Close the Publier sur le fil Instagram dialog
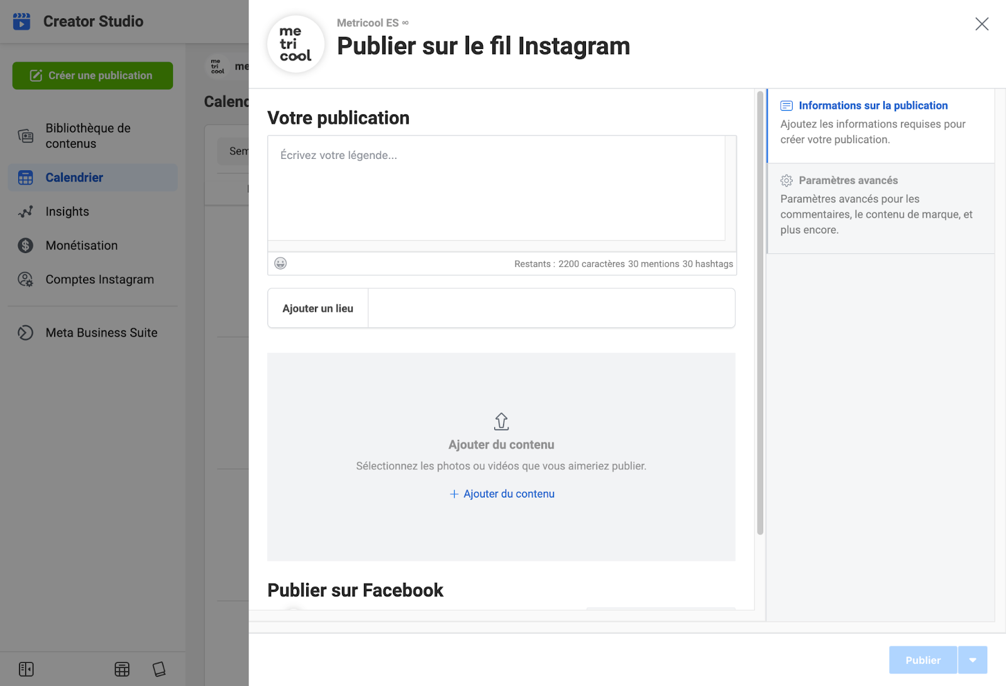 coord(981,24)
